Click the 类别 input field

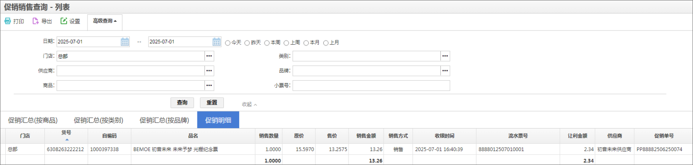pyautogui.click(x=366, y=56)
